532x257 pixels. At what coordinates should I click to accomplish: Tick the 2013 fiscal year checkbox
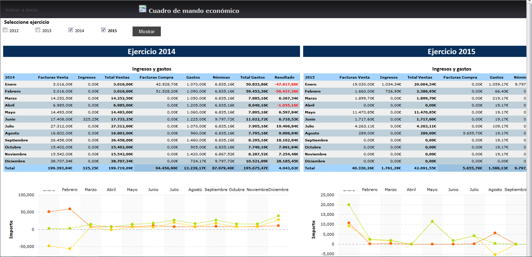tap(38, 30)
